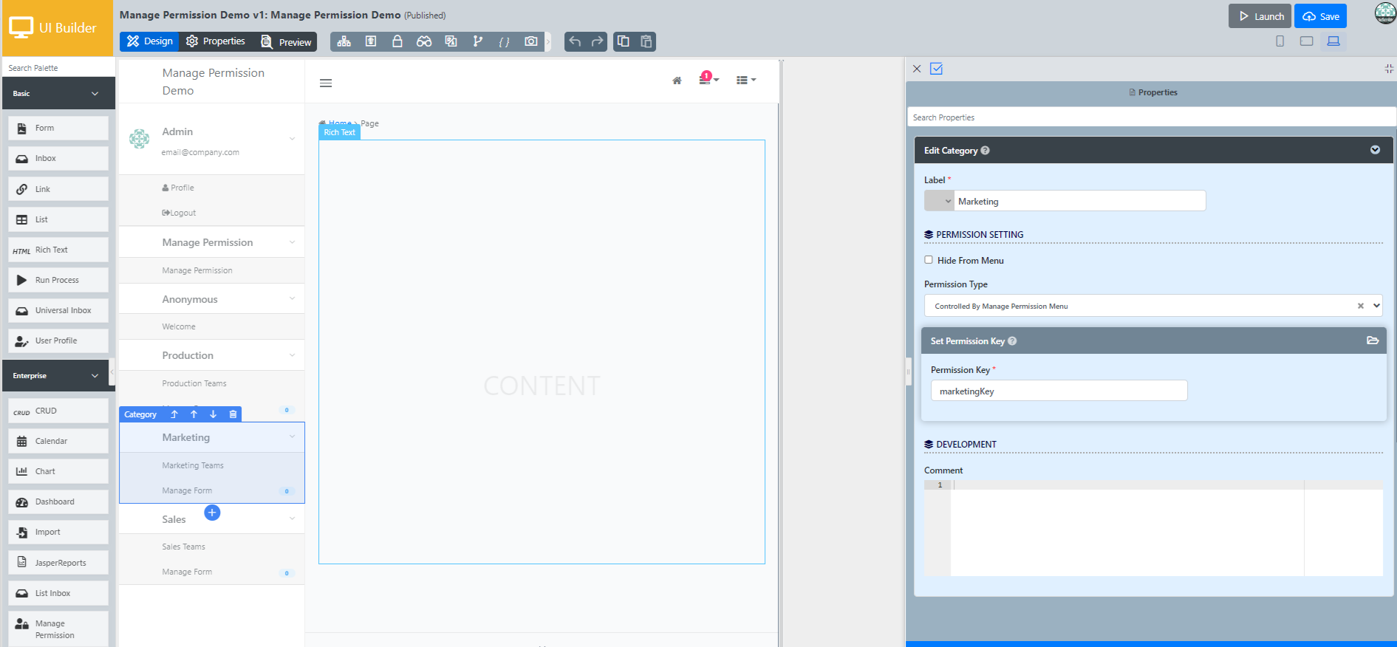Click the help icon next to Set Permission Key
1397x647 pixels.
click(1012, 341)
